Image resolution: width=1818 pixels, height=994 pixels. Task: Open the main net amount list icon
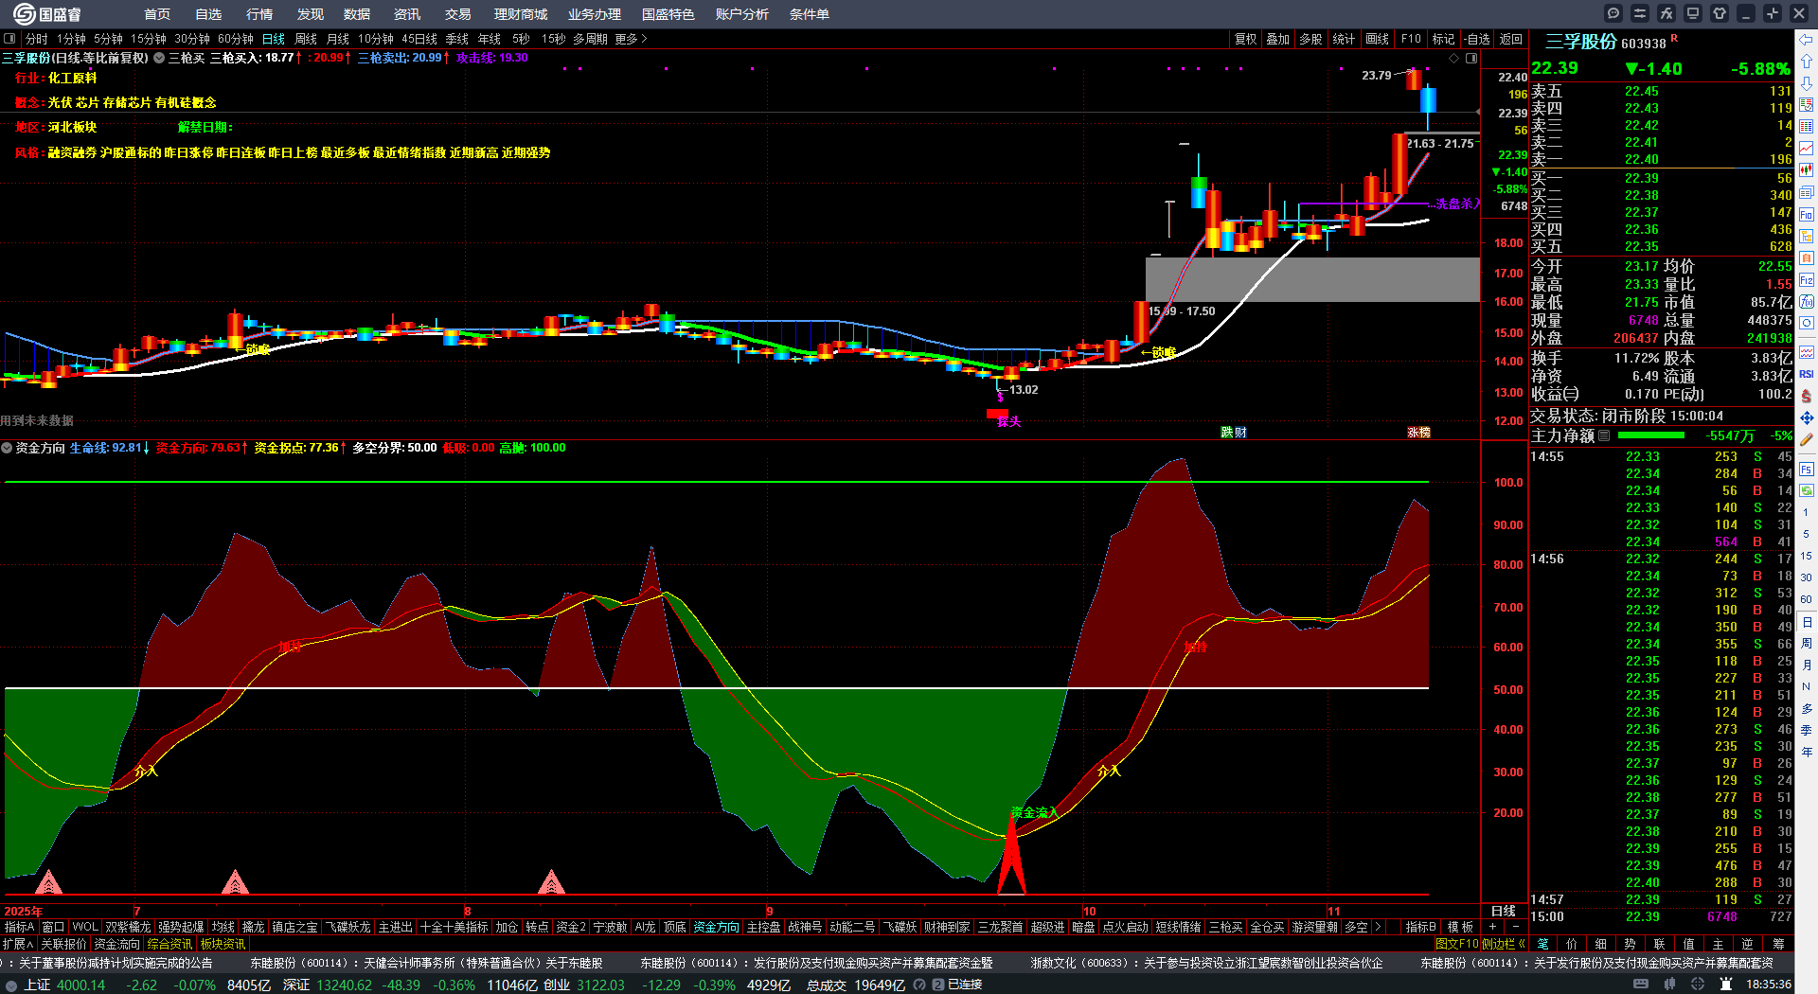1604,435
